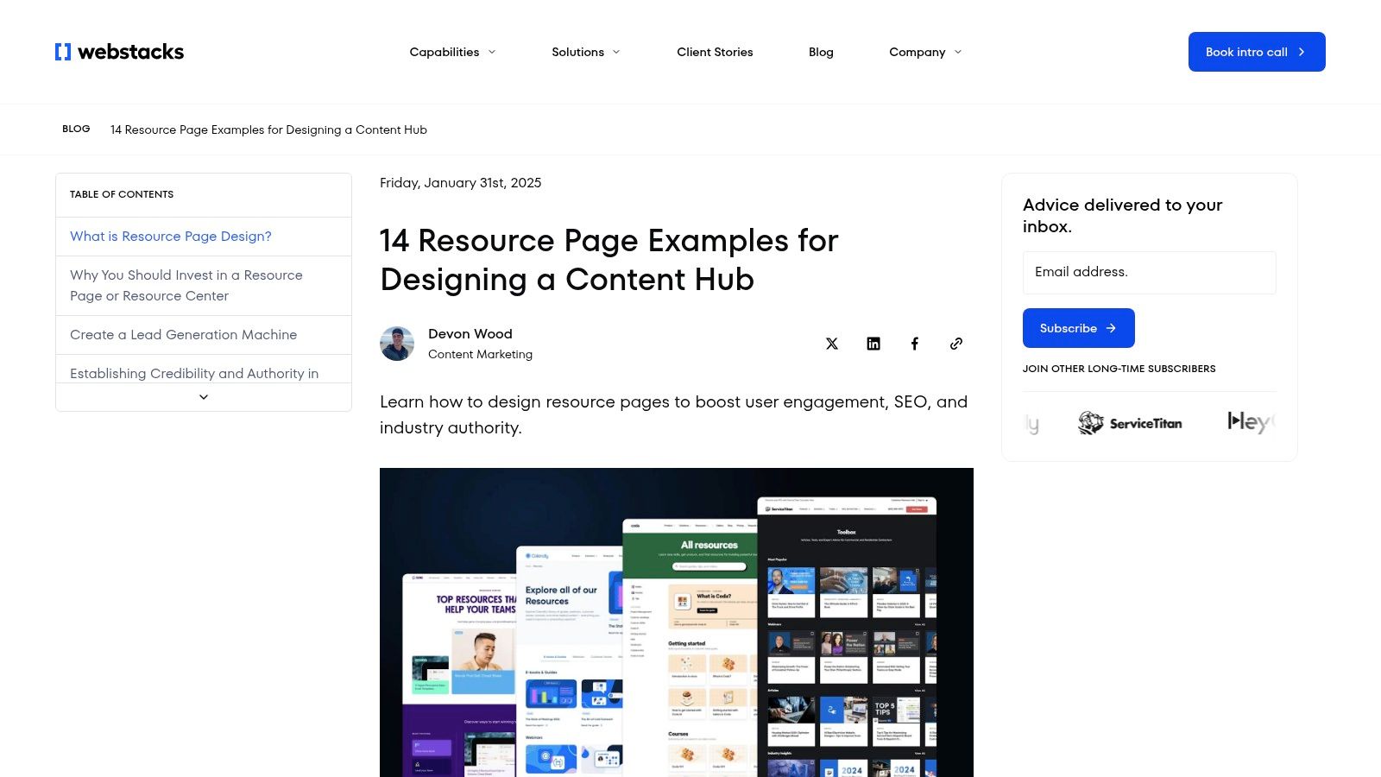Click the Book intro call button
The image size is (1381, 777).
pos(1256,52)
